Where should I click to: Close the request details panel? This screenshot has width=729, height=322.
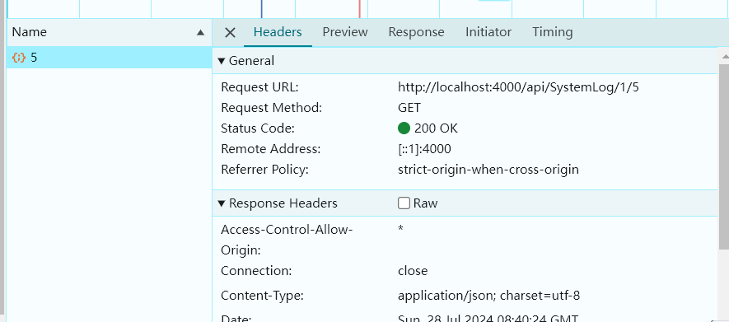230,32
